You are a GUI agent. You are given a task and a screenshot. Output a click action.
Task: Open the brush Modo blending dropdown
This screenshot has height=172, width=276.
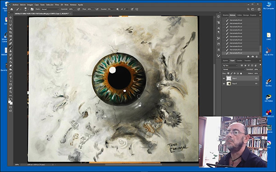[50, 9]
